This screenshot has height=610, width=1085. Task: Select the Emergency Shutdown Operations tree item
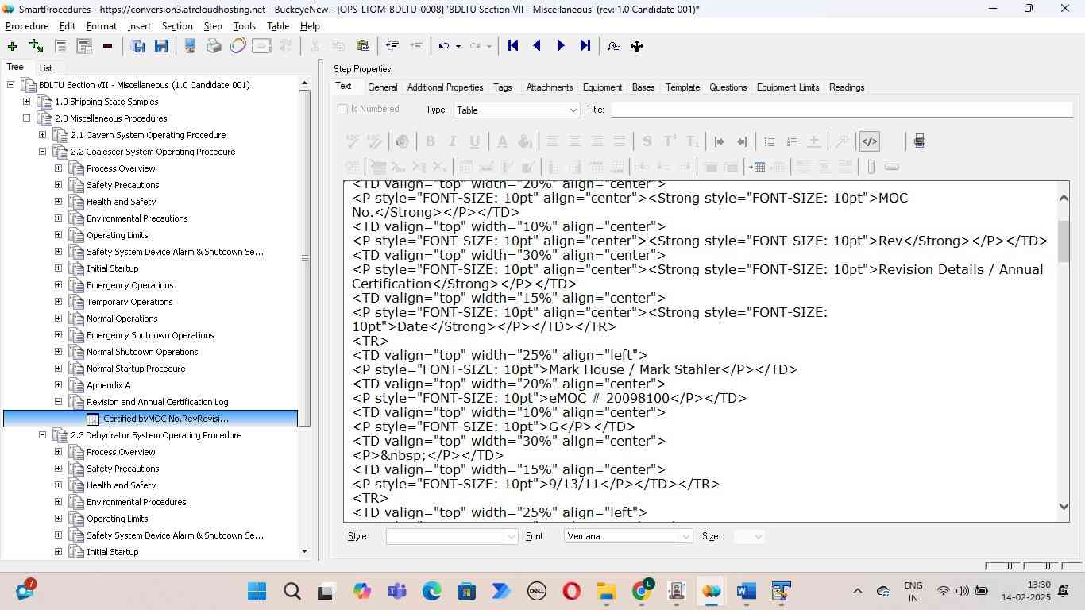coord(150,335)
